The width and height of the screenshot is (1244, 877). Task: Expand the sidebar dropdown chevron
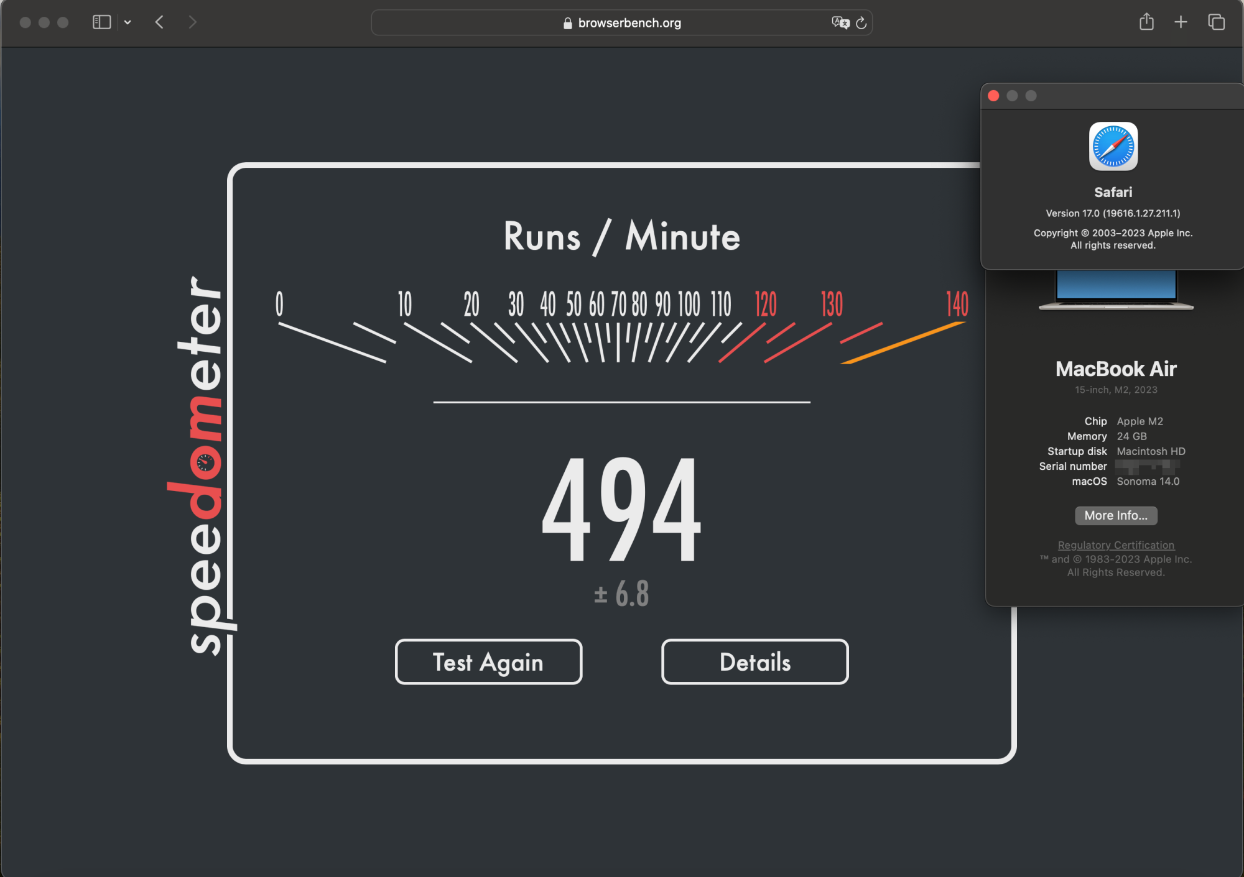pyautogui.click(x=128, y=22)
